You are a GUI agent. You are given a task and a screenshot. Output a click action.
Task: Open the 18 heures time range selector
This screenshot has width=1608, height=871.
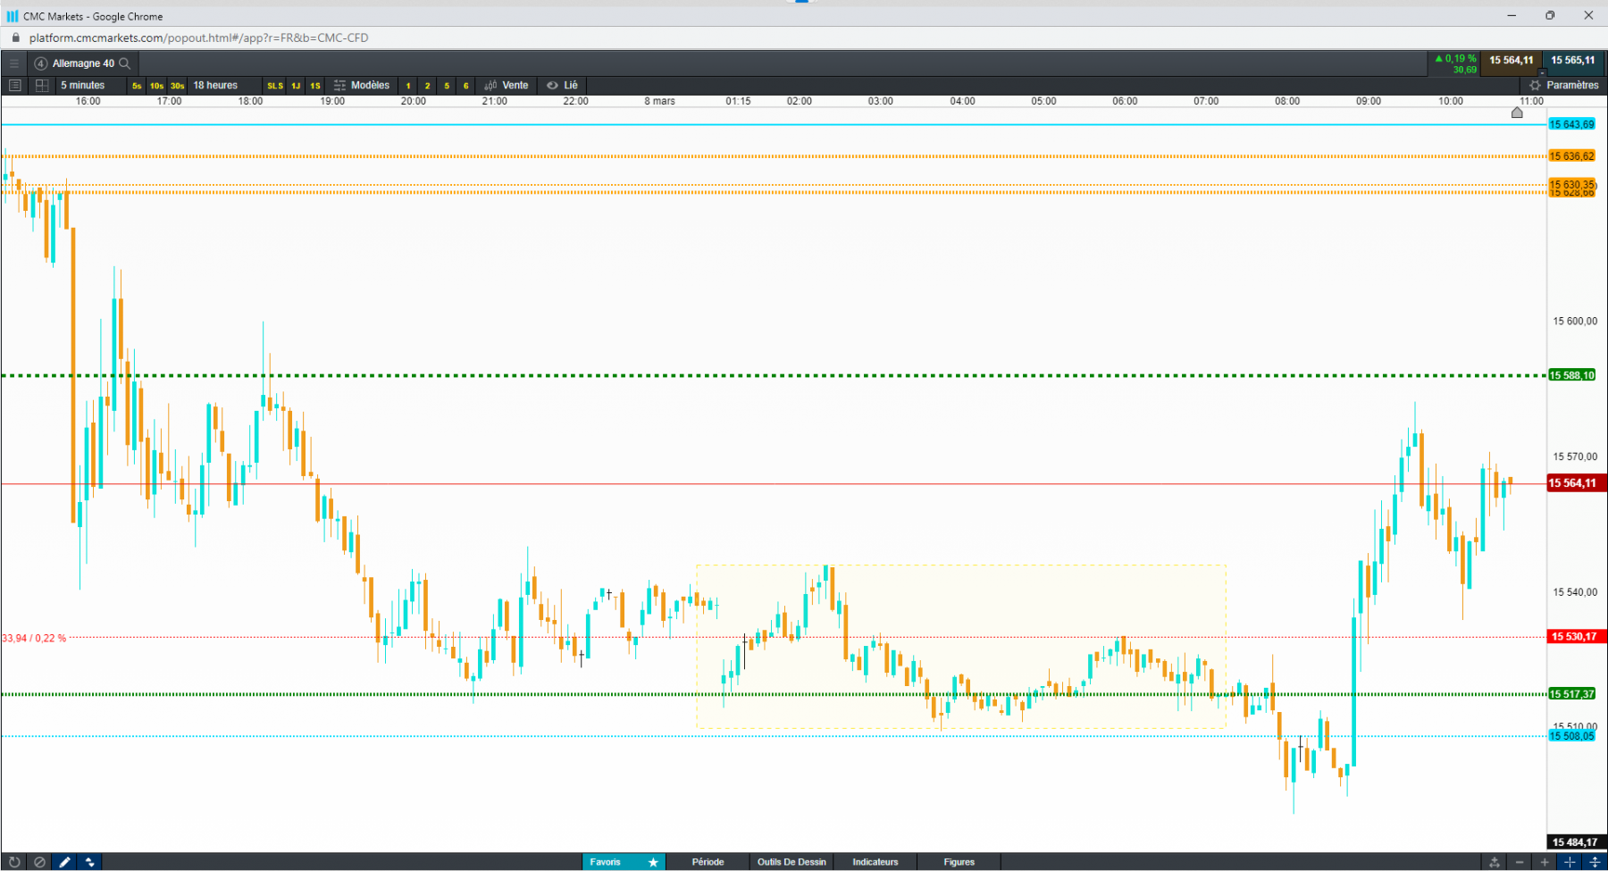click(x=223, y=86)
